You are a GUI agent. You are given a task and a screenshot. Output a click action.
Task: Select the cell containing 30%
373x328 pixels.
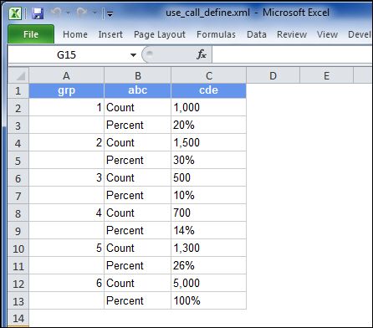[x=208, y=160]
